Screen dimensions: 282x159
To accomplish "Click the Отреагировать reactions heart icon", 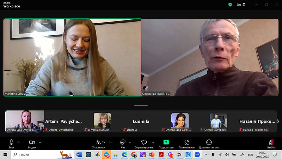I will (x=144, y=142).
